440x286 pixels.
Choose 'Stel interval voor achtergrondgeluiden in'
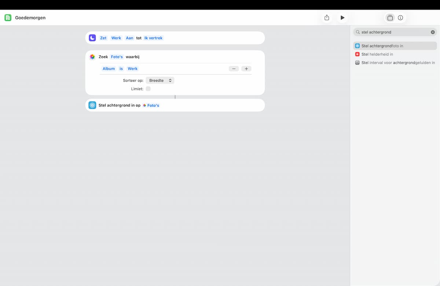click(x=395, y=63)
